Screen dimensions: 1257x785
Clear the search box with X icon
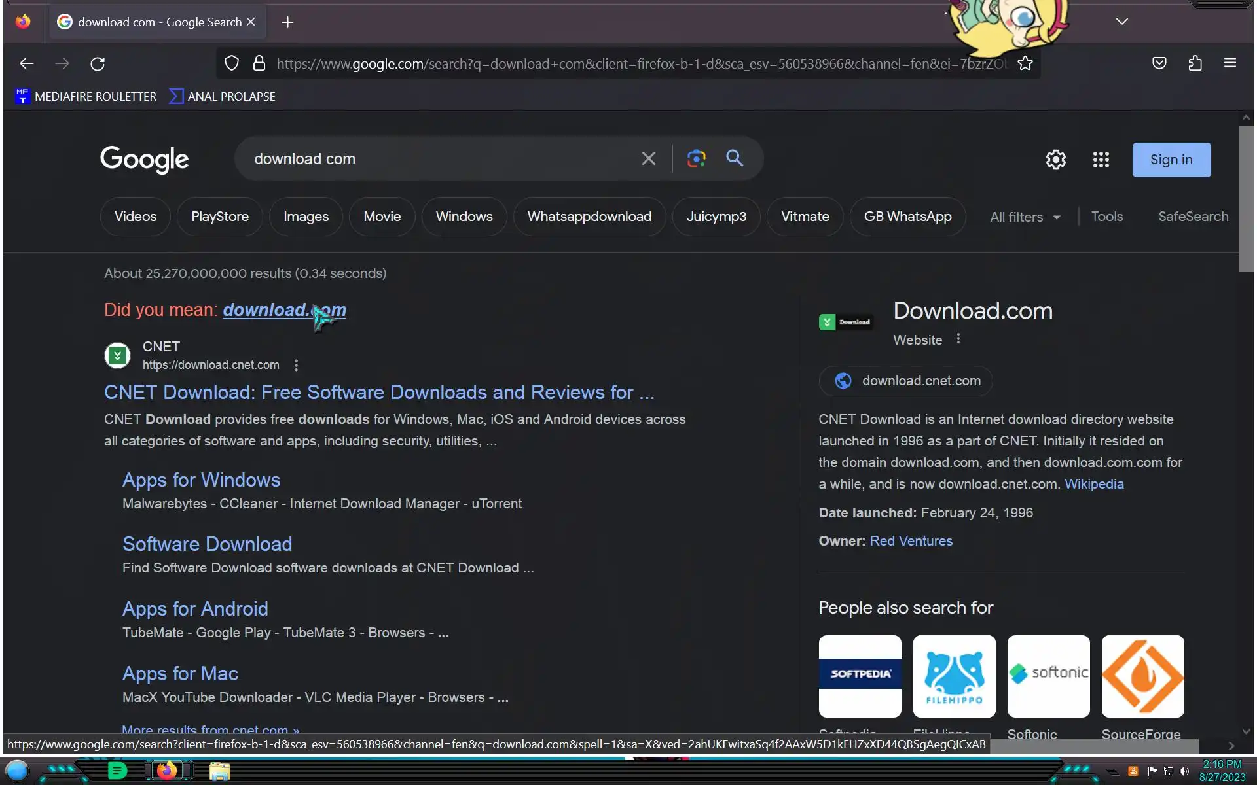click(x=648, y=158)
